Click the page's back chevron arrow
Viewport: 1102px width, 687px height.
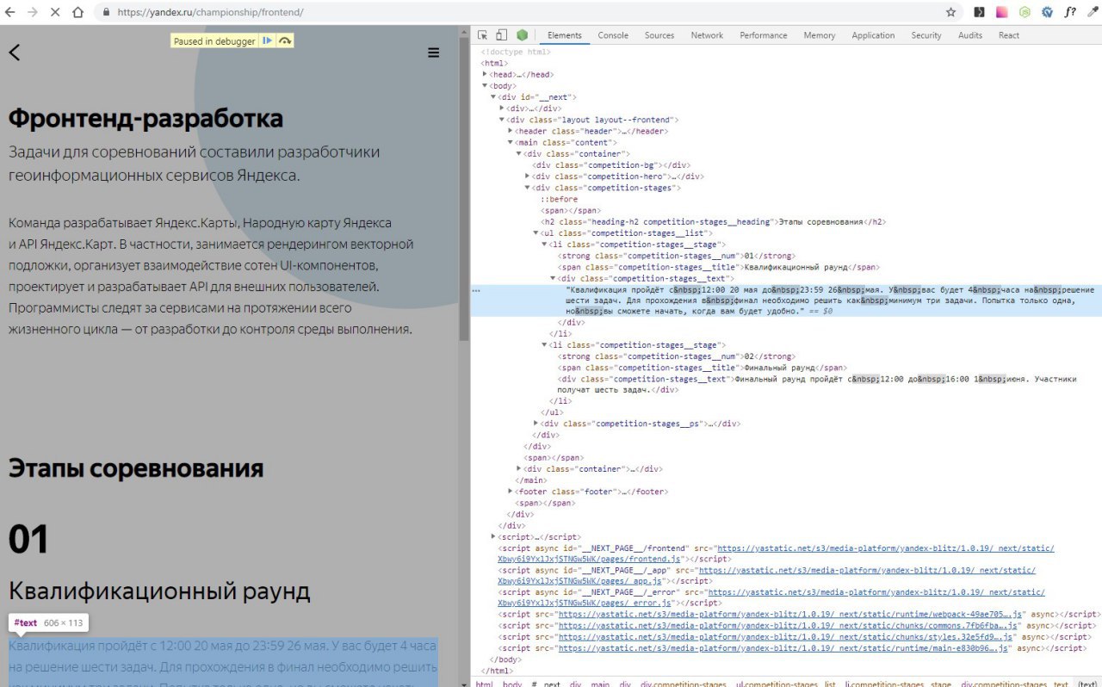tap(14, 52)
